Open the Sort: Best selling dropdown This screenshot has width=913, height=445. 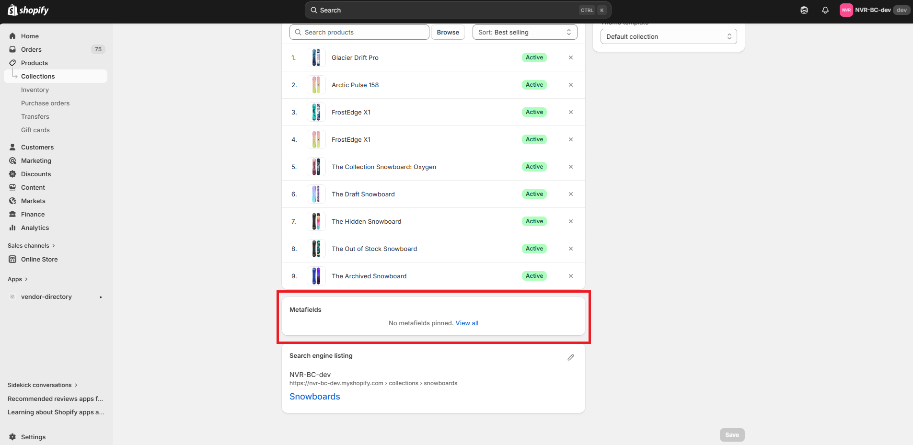coord(525,32)
